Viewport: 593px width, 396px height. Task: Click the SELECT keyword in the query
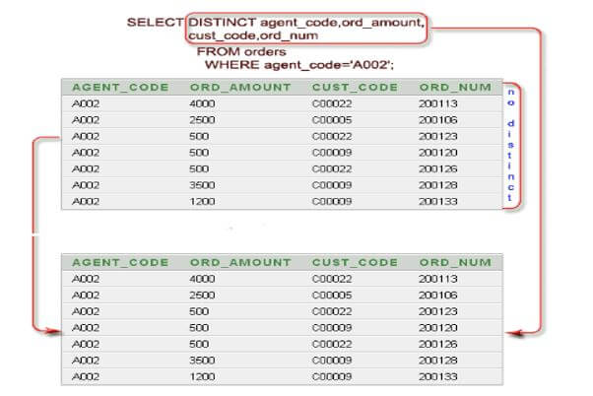tap(155, 22)
